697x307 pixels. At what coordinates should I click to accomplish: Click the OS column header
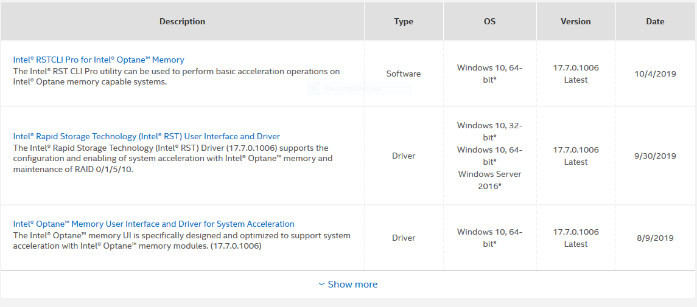pyautogui.click(x=490, y=21)
